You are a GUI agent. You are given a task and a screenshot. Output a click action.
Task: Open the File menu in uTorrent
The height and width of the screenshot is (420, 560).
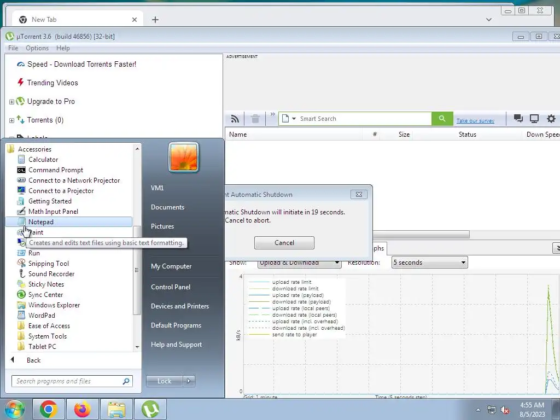click(13, 48)
